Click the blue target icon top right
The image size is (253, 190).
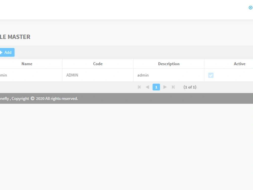tap(250, 8)
